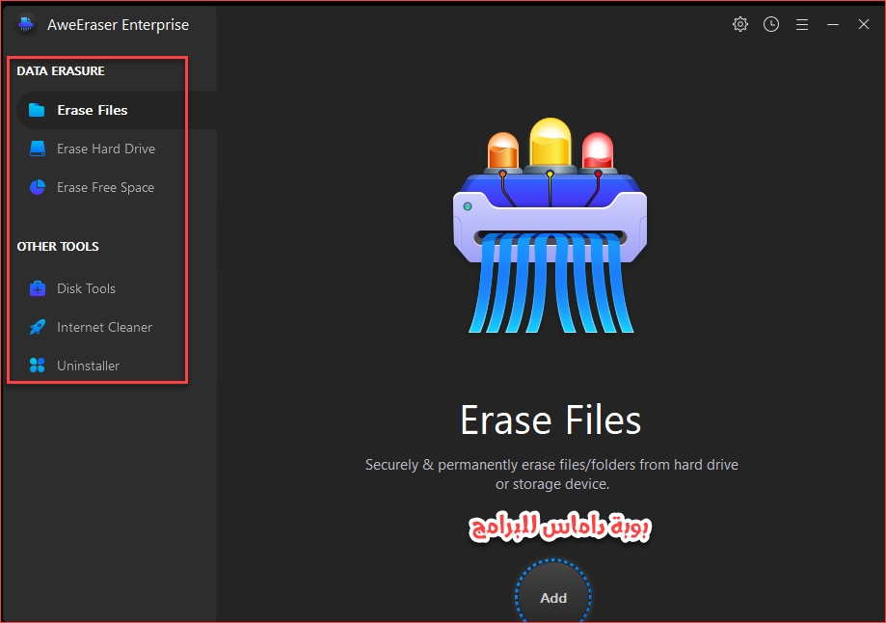Close the AweEraser window
The width and height of the screenshot is (886, 623).
(x=864, y=24)
